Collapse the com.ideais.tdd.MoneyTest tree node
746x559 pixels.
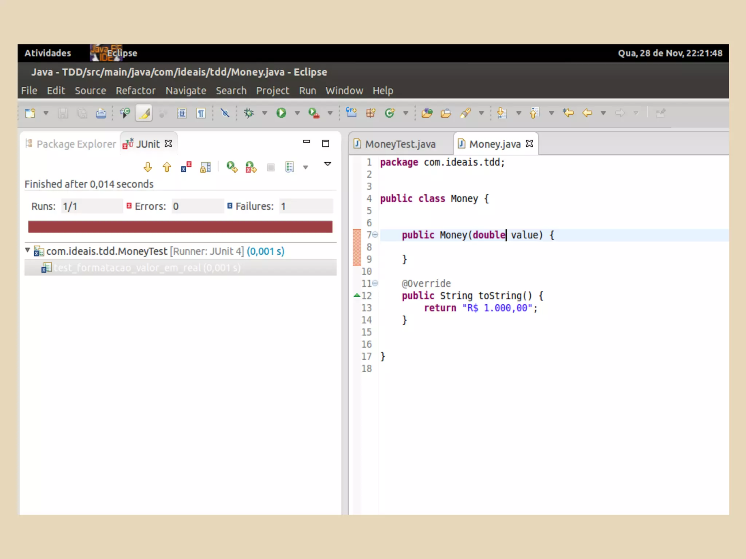pyautogui.click(x=27, y=250)
